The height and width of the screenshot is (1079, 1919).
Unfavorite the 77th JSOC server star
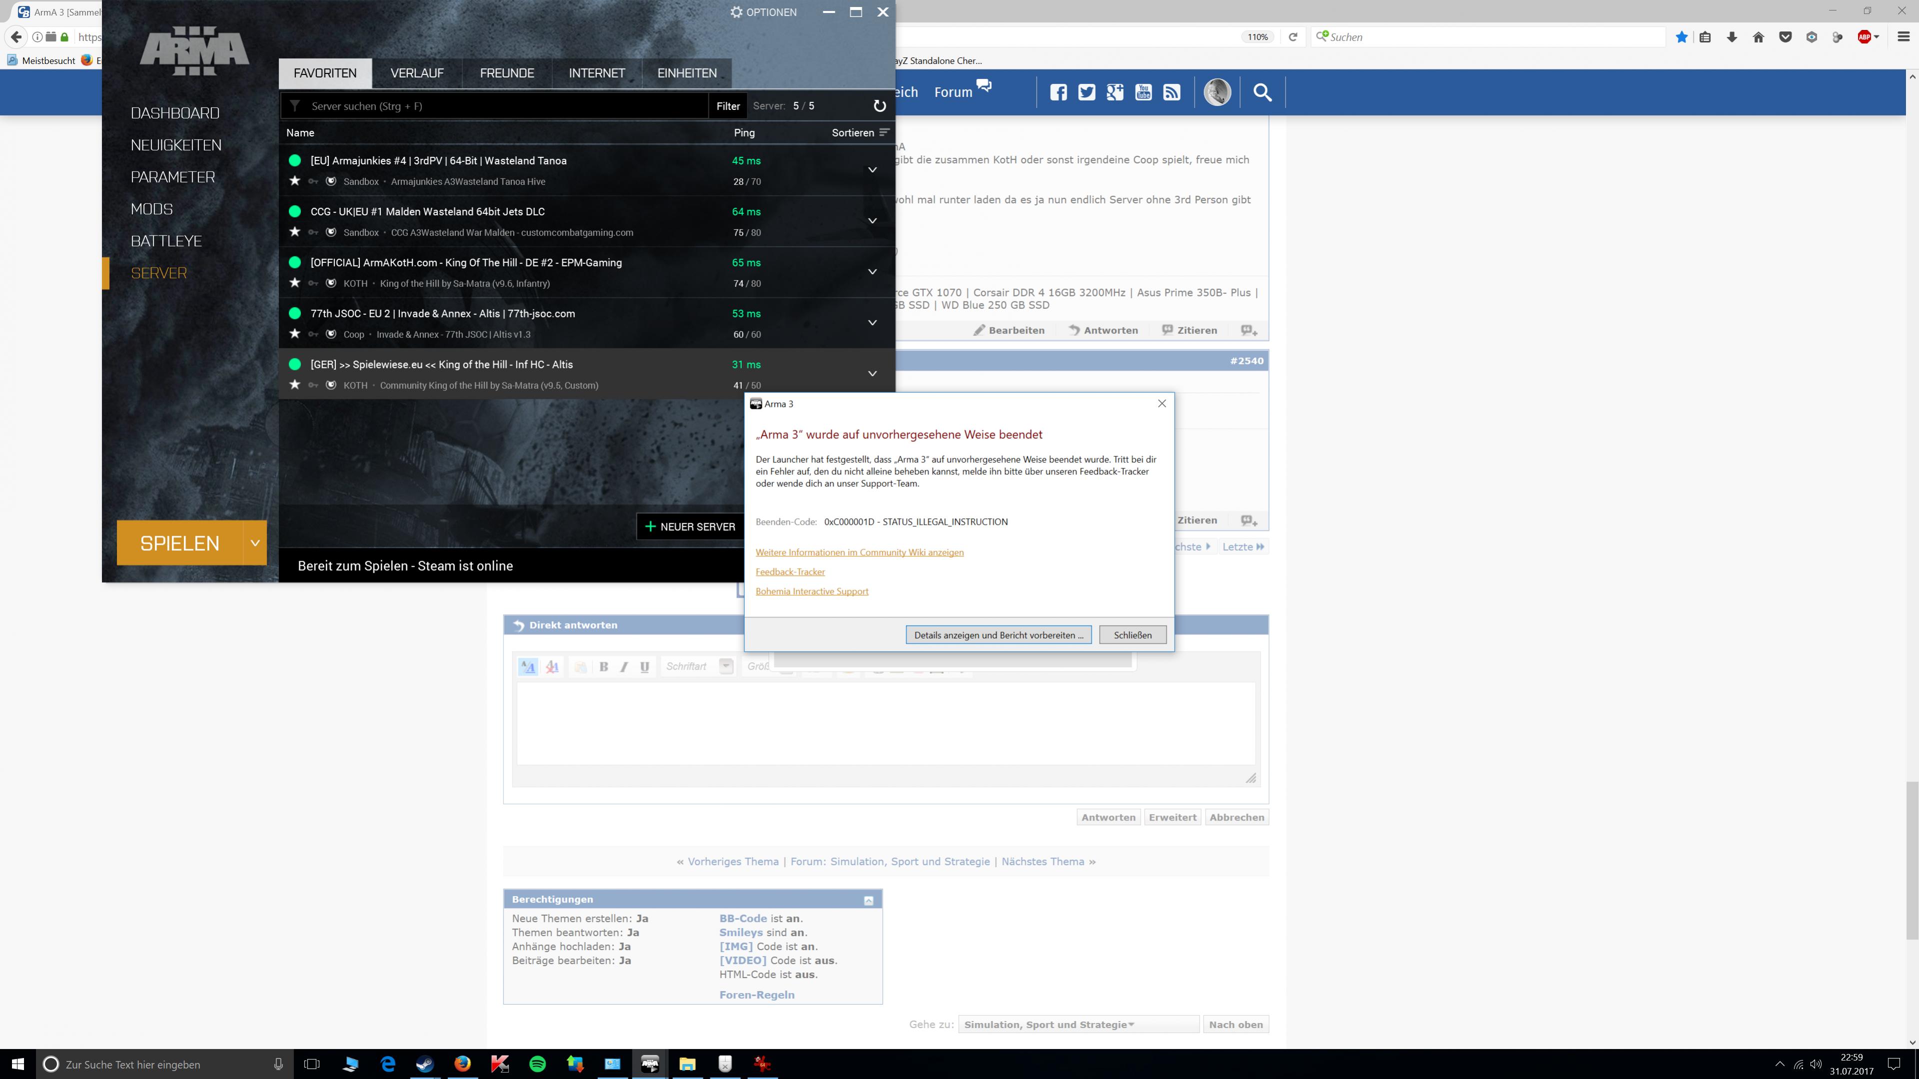pyautogui.click(x=295, y=334)
